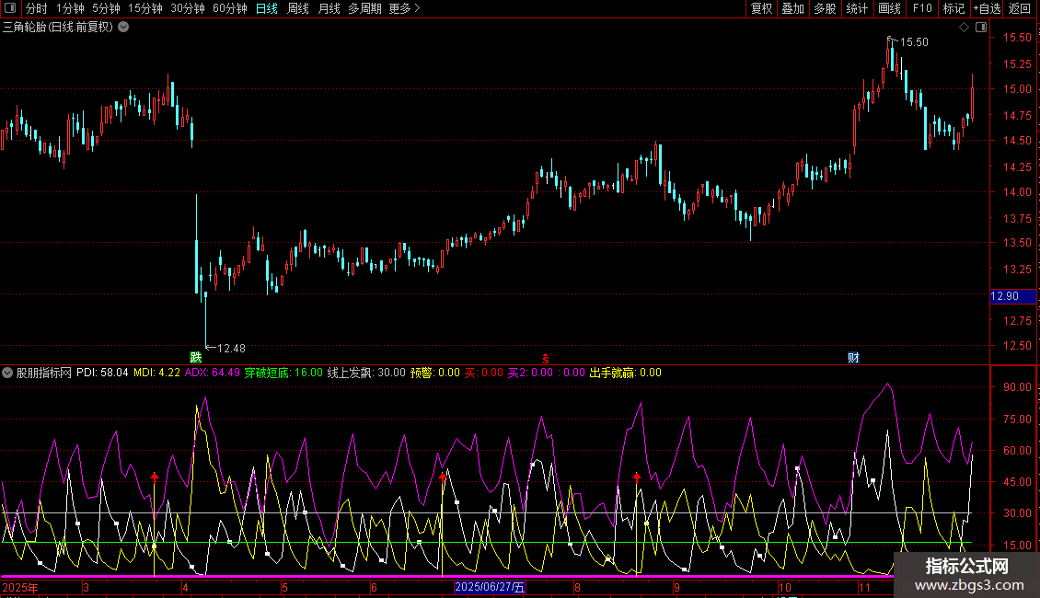Open the 画线 drawing tools
The image size is (1040, 598).
point(889,9)
